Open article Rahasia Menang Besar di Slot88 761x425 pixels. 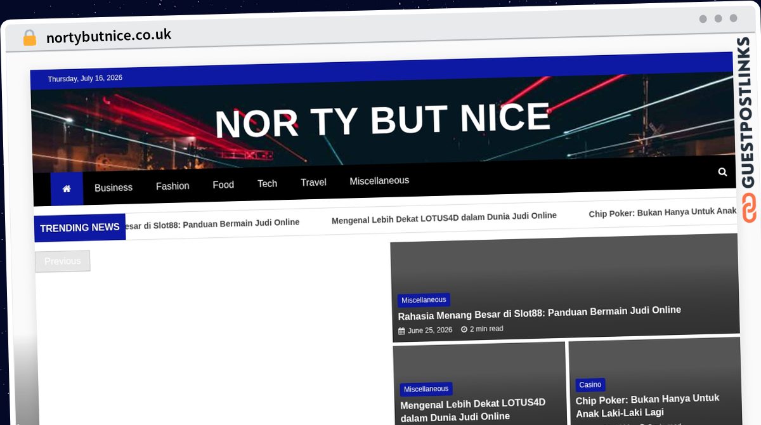pyautogui.click(x=540, y=313)
